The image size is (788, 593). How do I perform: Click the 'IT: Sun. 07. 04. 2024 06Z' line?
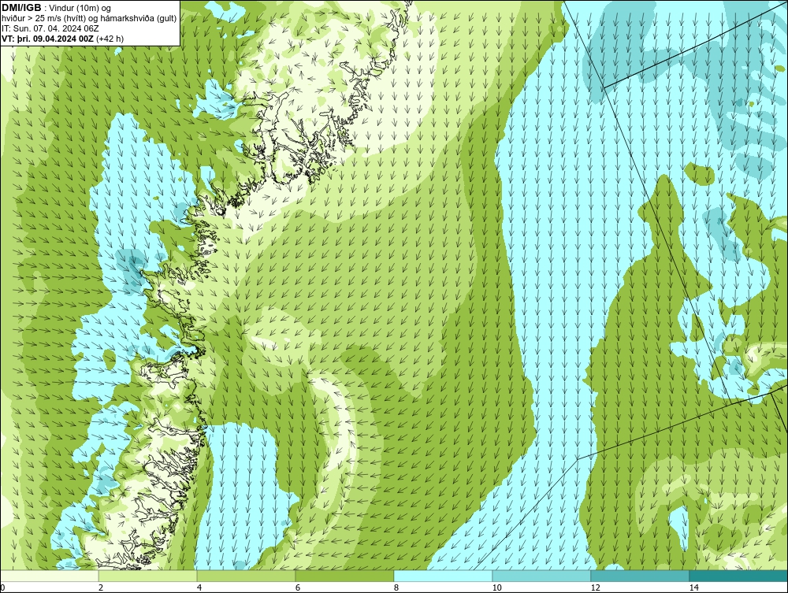pos(50,28)
